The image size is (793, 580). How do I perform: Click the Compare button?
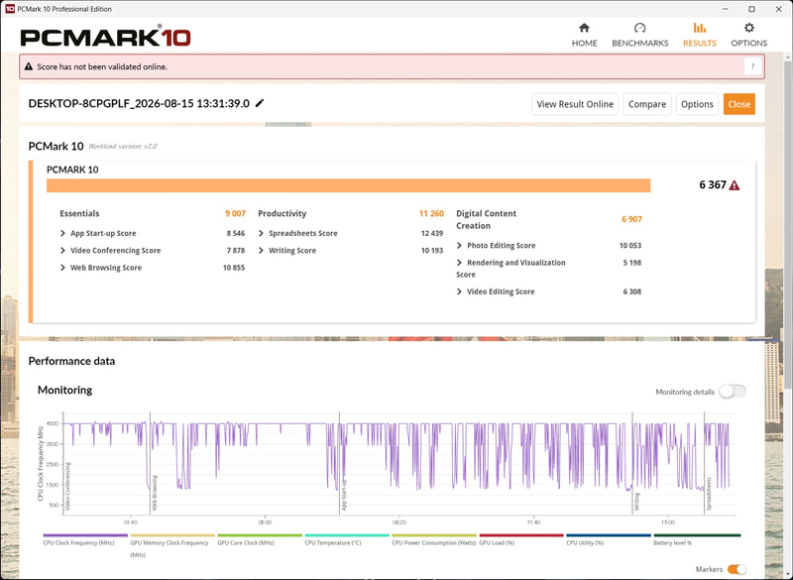click(647, 104)
